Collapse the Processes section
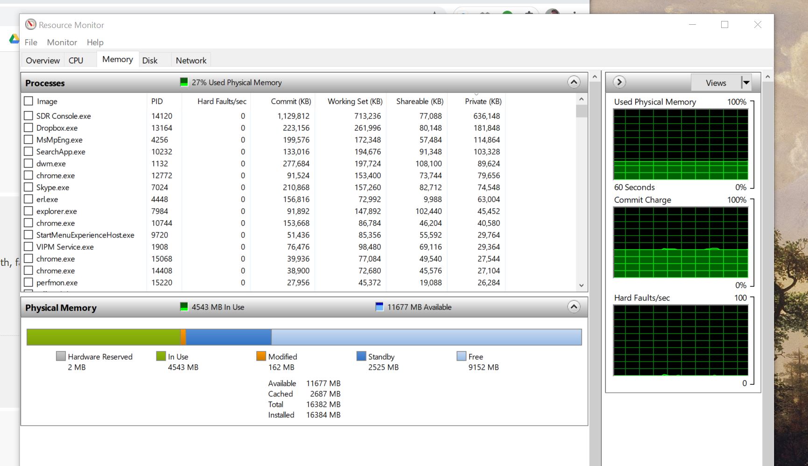Screen dimensions: 808x466 coord(574,83)
